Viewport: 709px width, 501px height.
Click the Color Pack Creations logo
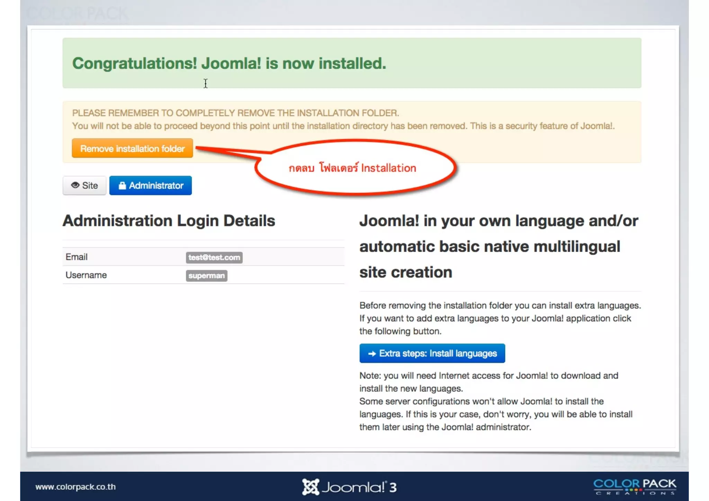(635, 486)
